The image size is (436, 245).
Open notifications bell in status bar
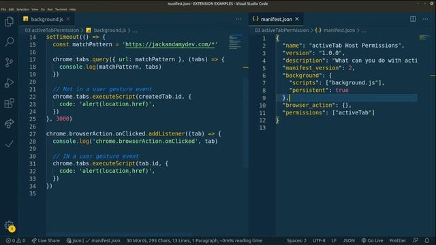coord(427,240)
